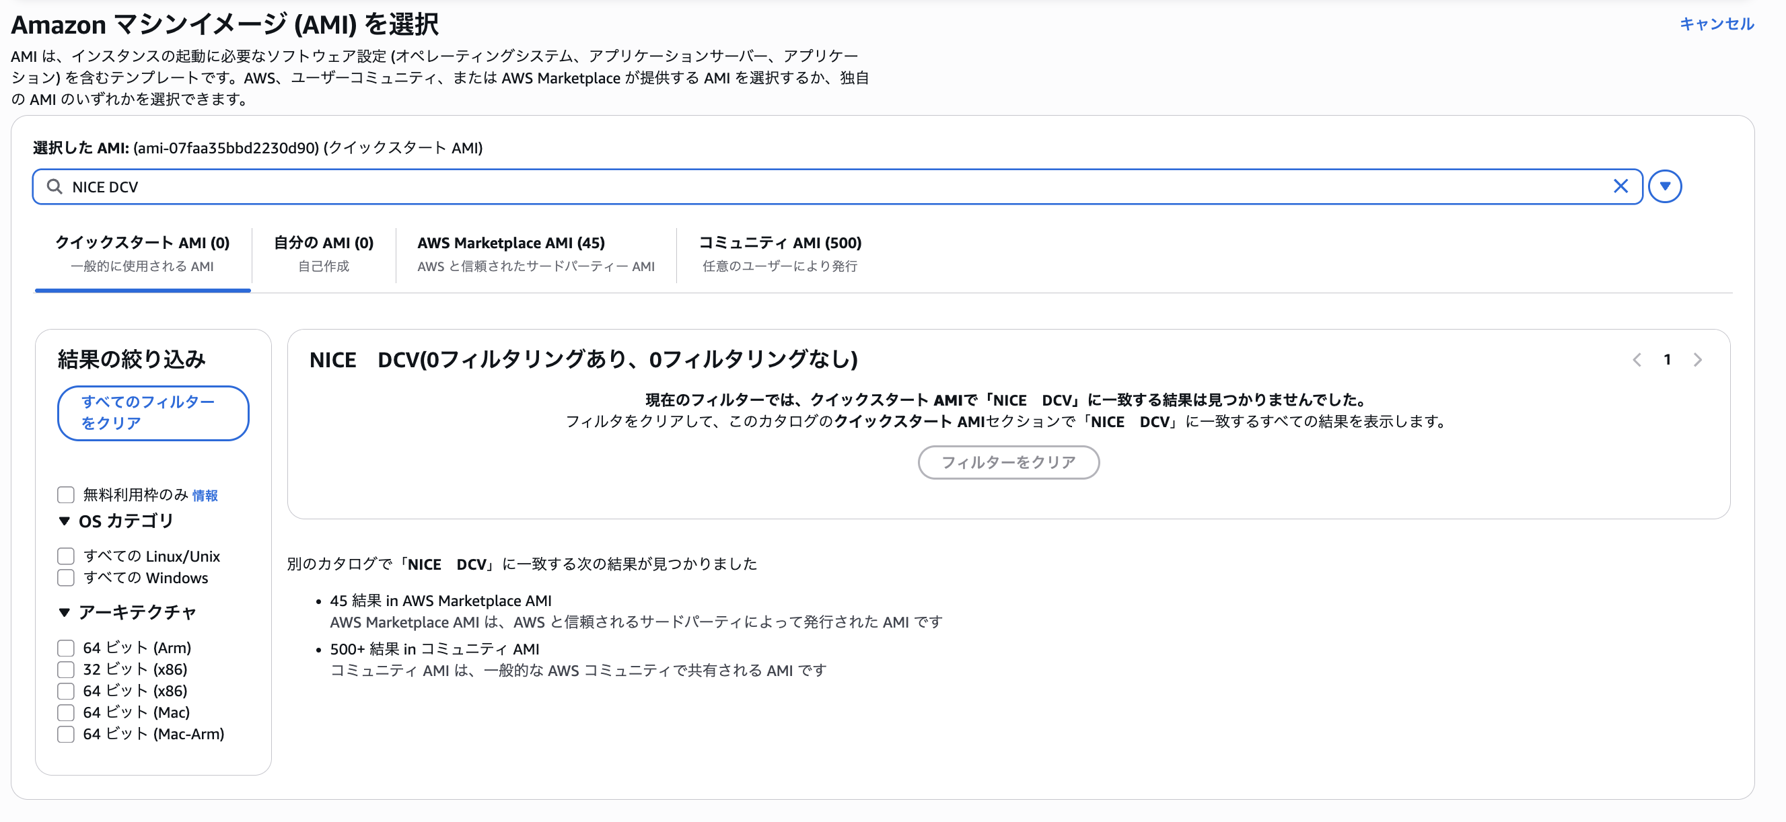Click すべてのフィルターをクリア button
This screenshot has height=822, width=1786.
(153, 412)
